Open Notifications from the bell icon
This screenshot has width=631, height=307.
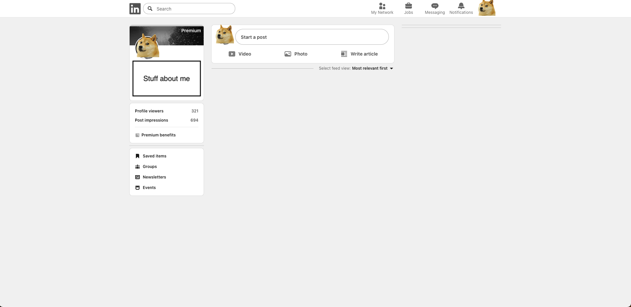461,6
